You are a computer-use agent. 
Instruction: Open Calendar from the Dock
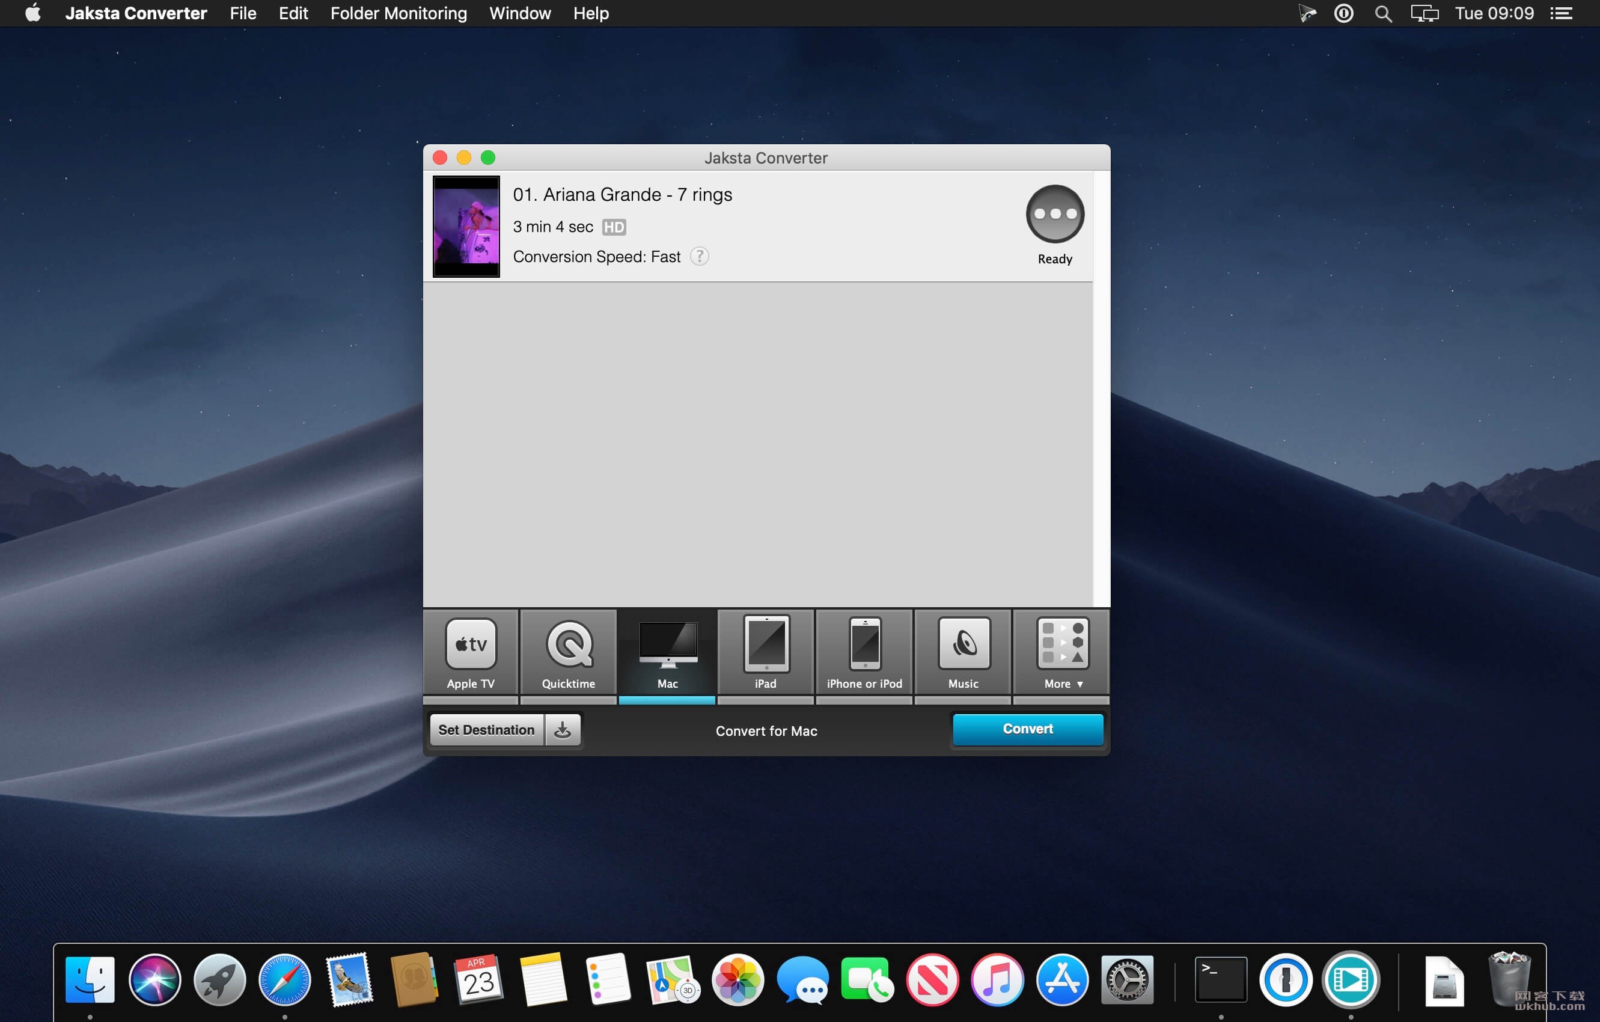478,979
